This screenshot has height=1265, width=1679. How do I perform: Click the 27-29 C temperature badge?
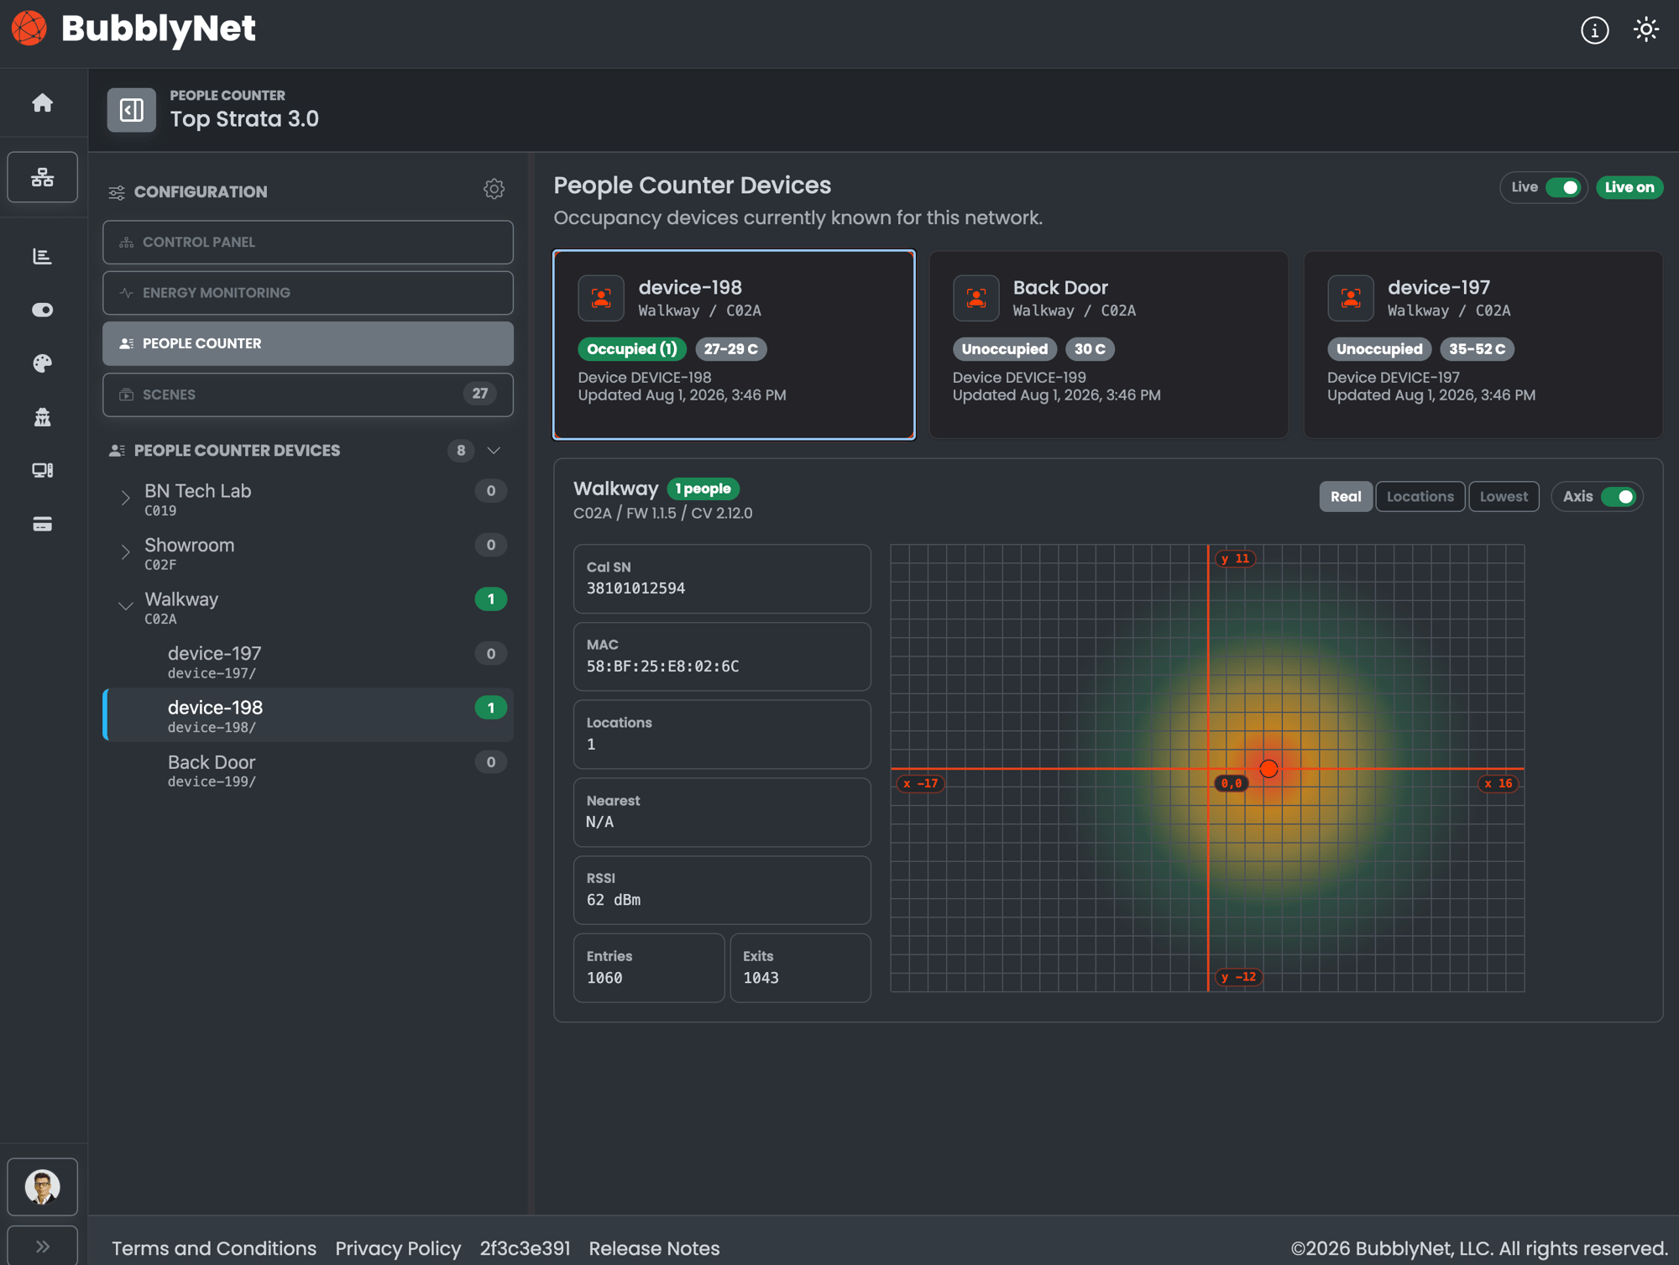730,349
